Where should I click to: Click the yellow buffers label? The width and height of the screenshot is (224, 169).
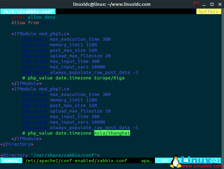point(209,12)
